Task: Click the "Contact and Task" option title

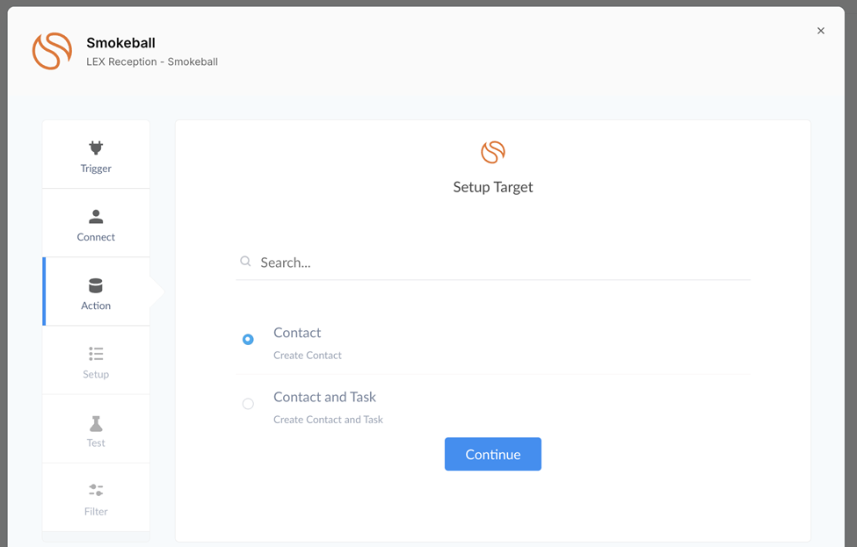Action: 324,397
